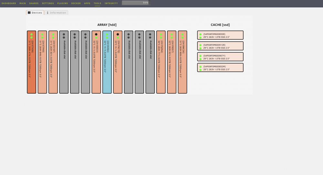Screen dimensions: 323x175
Task: Click upper green LED on SSD S4PGNF0M600912R
Action: [x=201, y=45]
